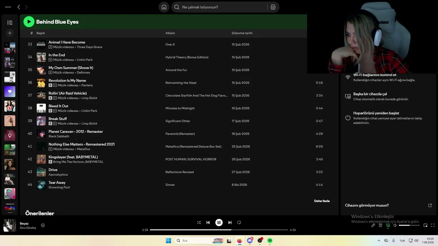This screenshot has width=438, height=246.
Task: Seek in the song progress bar
Action: [x=219, y=230]
